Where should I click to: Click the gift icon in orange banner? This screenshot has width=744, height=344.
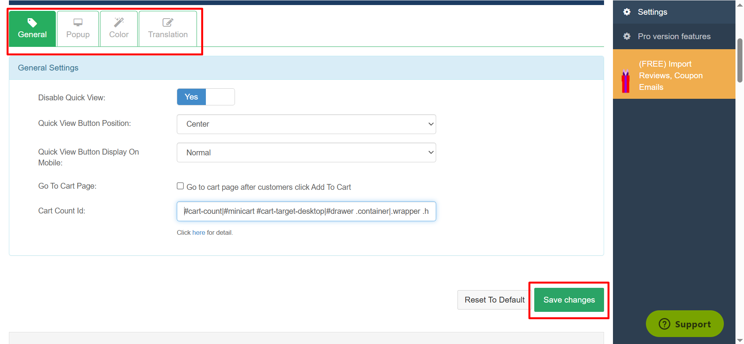(626, 81)
